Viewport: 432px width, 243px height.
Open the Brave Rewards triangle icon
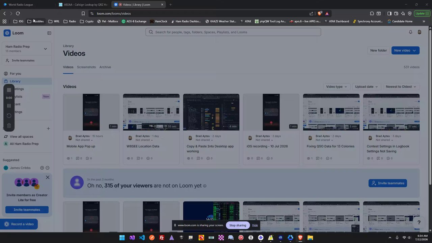[327, 13]
